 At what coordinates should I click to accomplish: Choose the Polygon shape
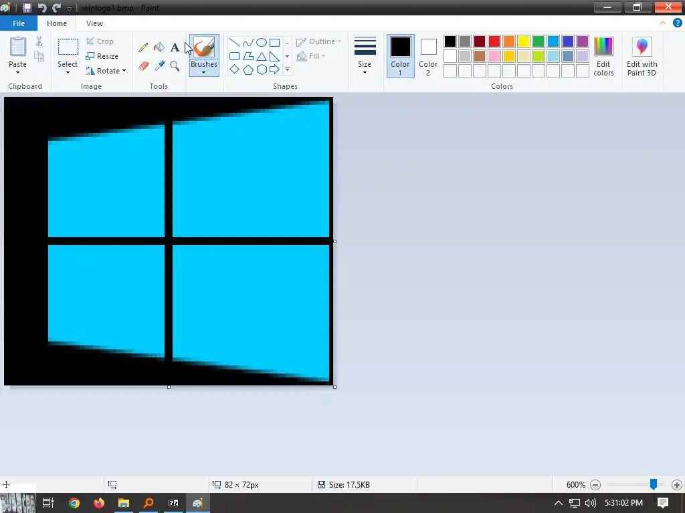pos(248,56)
